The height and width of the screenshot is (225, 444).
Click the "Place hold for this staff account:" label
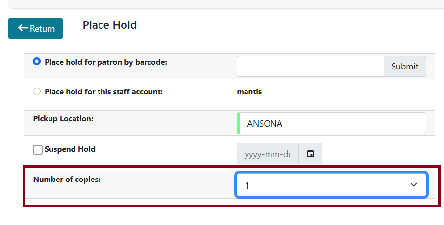103,91
